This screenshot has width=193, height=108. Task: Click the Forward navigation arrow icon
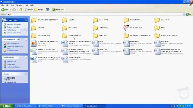[x=14, y=10]
